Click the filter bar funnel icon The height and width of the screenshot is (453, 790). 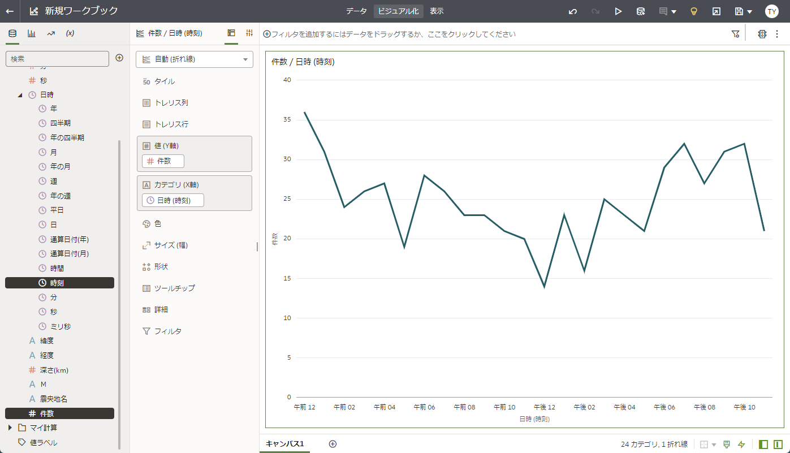click(735, 34)
